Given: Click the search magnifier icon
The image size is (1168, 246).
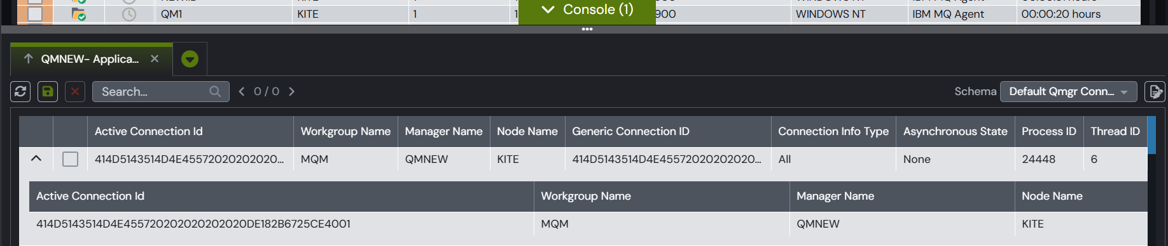Looking at the screenshot, I should coord(215,92).
